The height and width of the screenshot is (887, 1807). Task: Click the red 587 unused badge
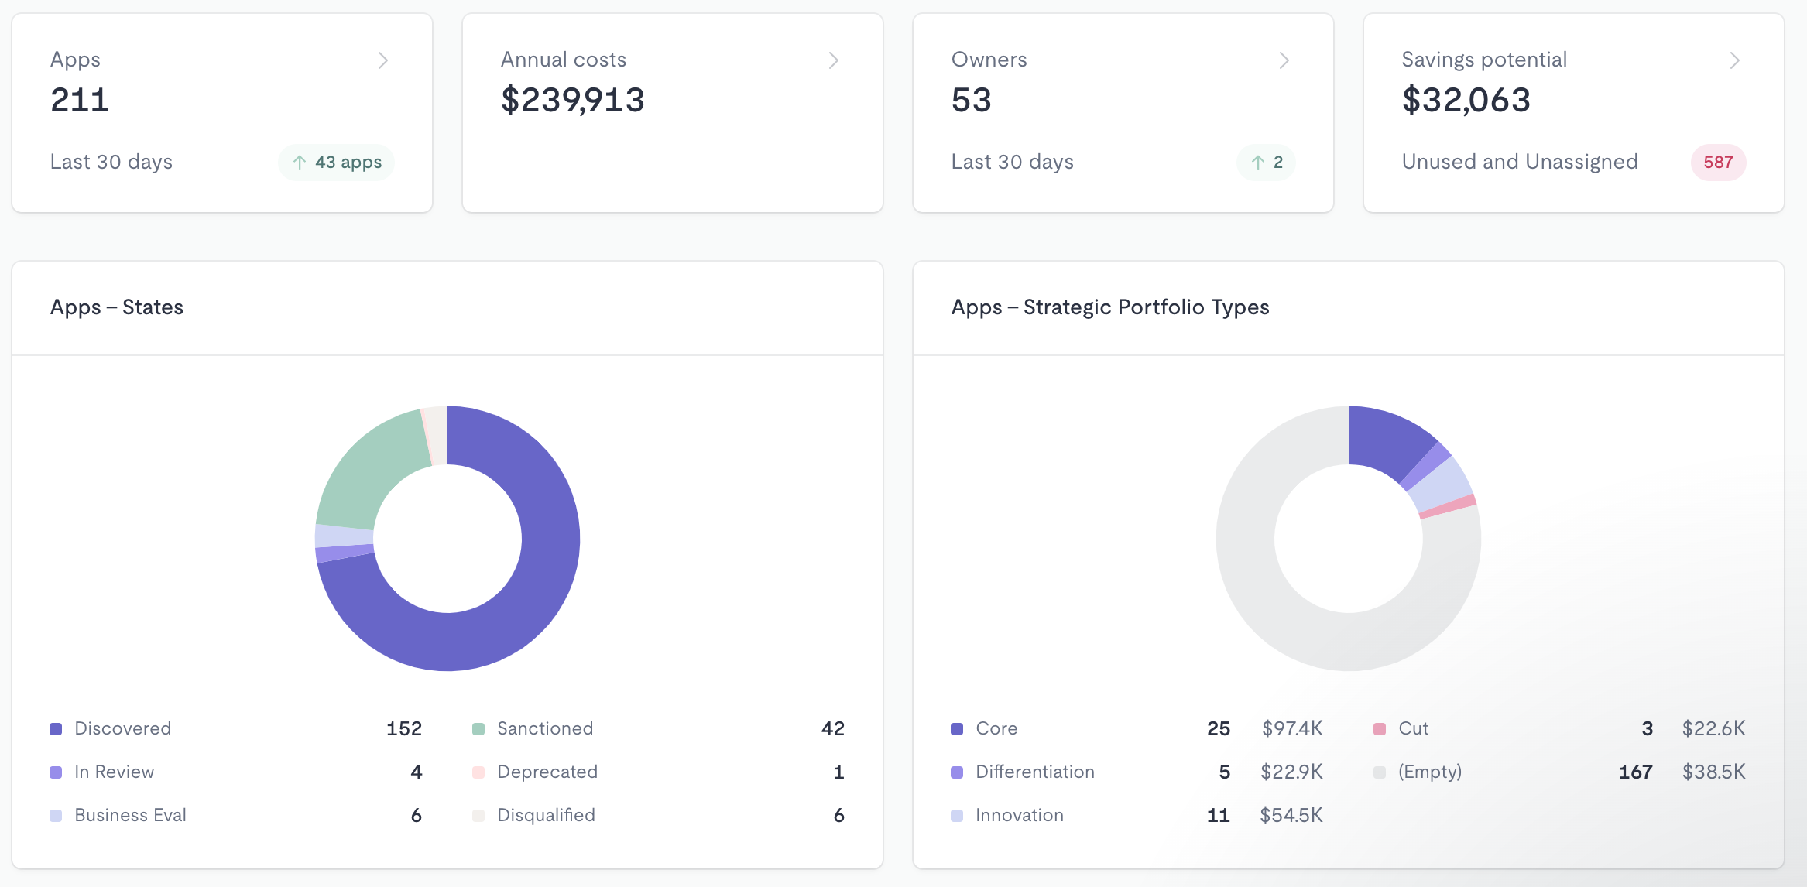pyautogui.click(x=1718, y=163)
